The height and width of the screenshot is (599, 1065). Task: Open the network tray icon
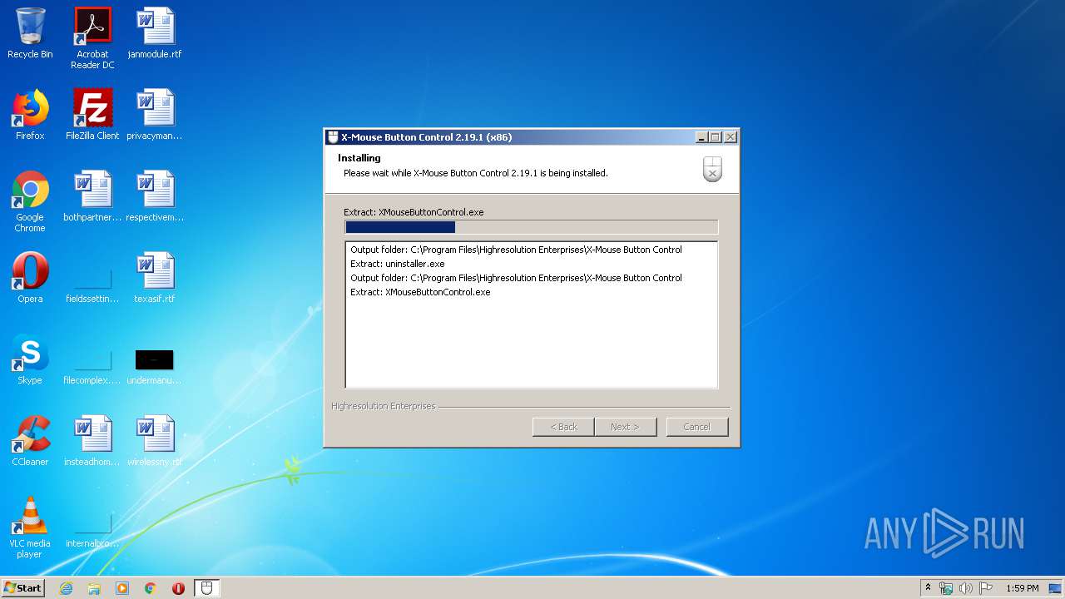(946, 588)
